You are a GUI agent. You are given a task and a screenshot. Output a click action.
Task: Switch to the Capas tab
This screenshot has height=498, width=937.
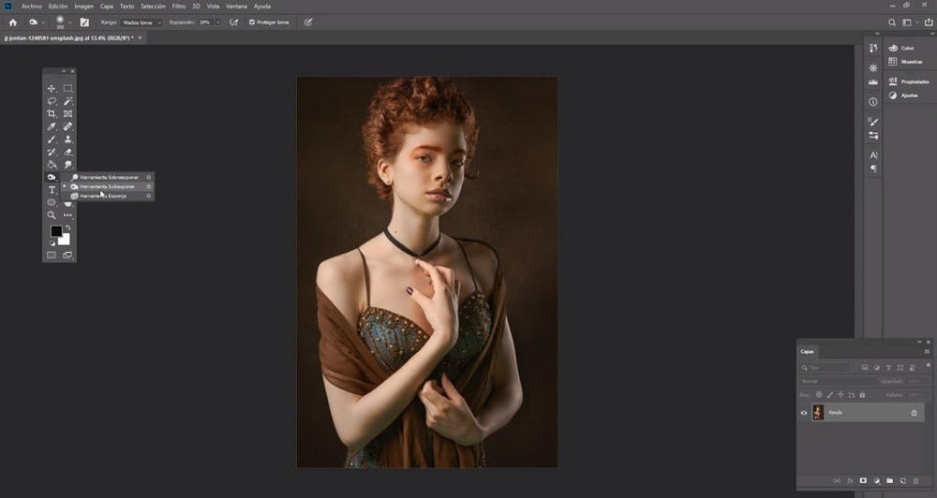[x=808, y=352]
